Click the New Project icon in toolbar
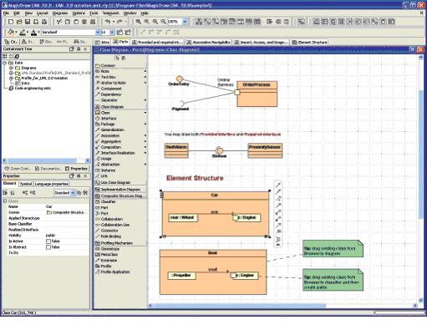The width and height of the screenshot is (427, 330). (11, 22)
